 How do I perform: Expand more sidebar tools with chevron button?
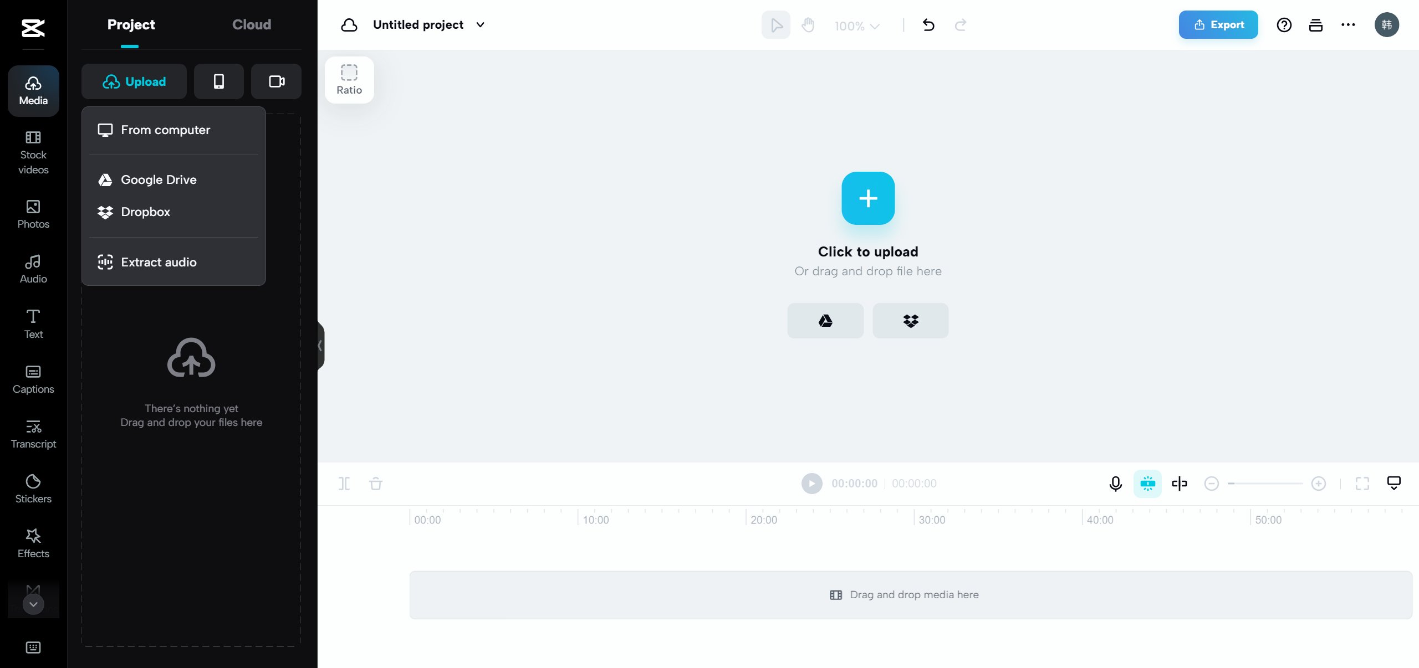tap(33, 604)
